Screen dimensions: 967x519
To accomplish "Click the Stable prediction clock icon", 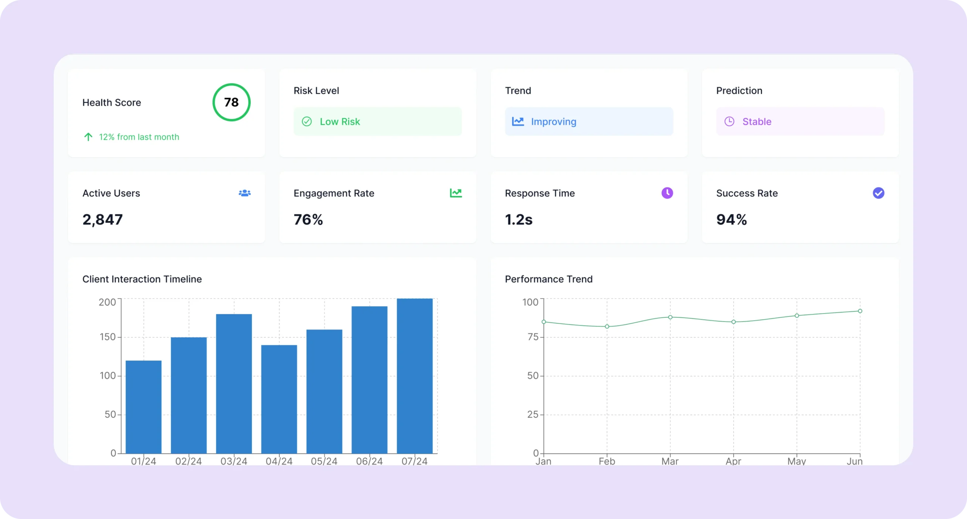I will tap(729, 122).
